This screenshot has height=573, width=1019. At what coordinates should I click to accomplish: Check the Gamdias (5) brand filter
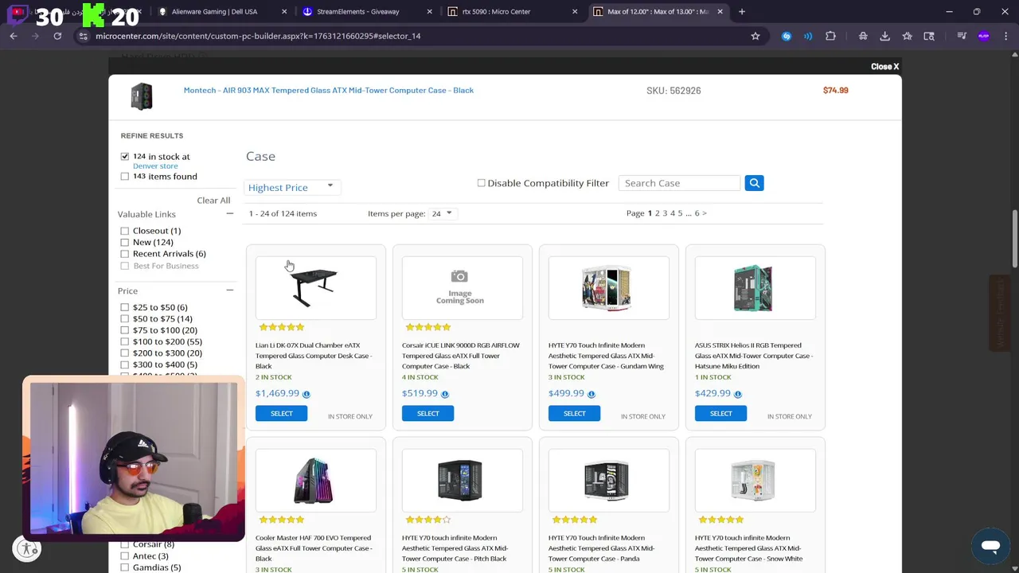point(124,567)
